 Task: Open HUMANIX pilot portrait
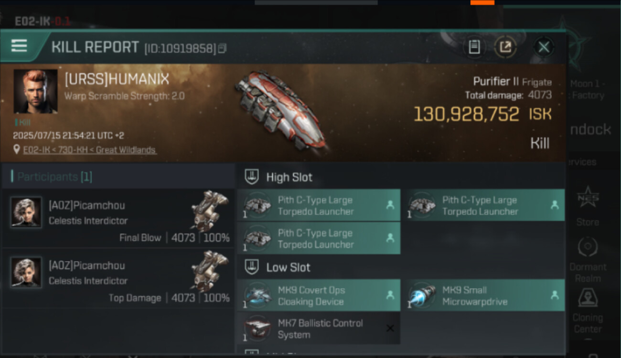[x=35, y=92]
